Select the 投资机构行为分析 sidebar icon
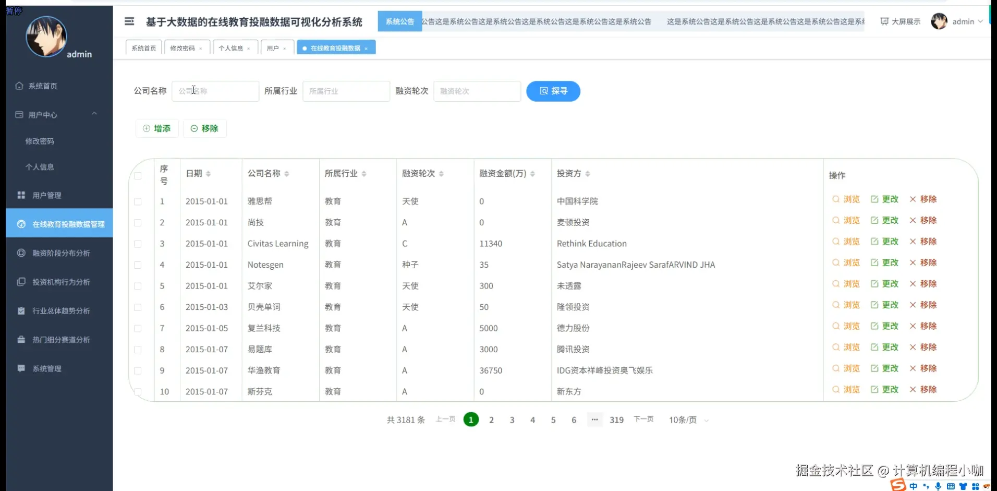 [21, 282]
